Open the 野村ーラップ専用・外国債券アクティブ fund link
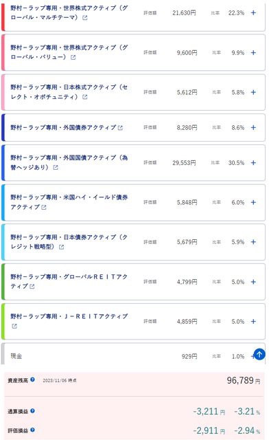The width and height of the screenshot is (269, 440). (x=63, y=127)
